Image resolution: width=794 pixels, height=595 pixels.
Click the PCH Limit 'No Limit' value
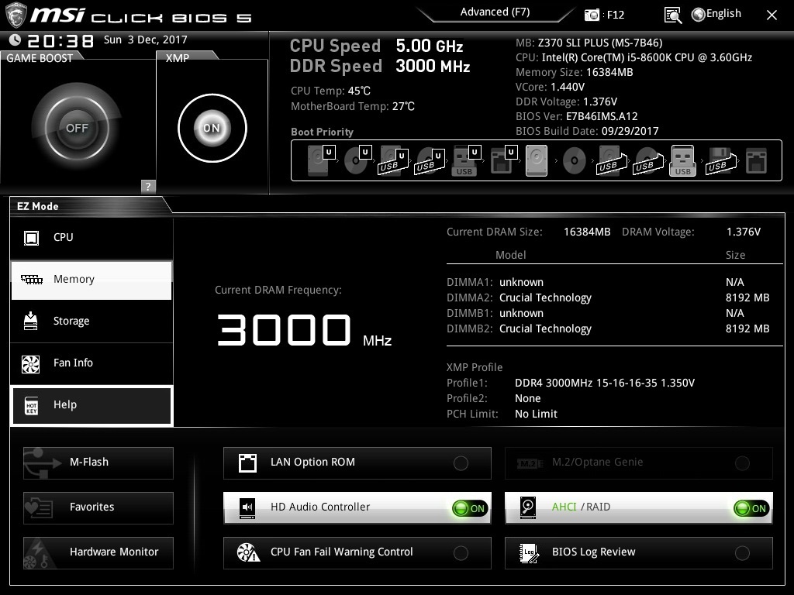tap(536, 414)
